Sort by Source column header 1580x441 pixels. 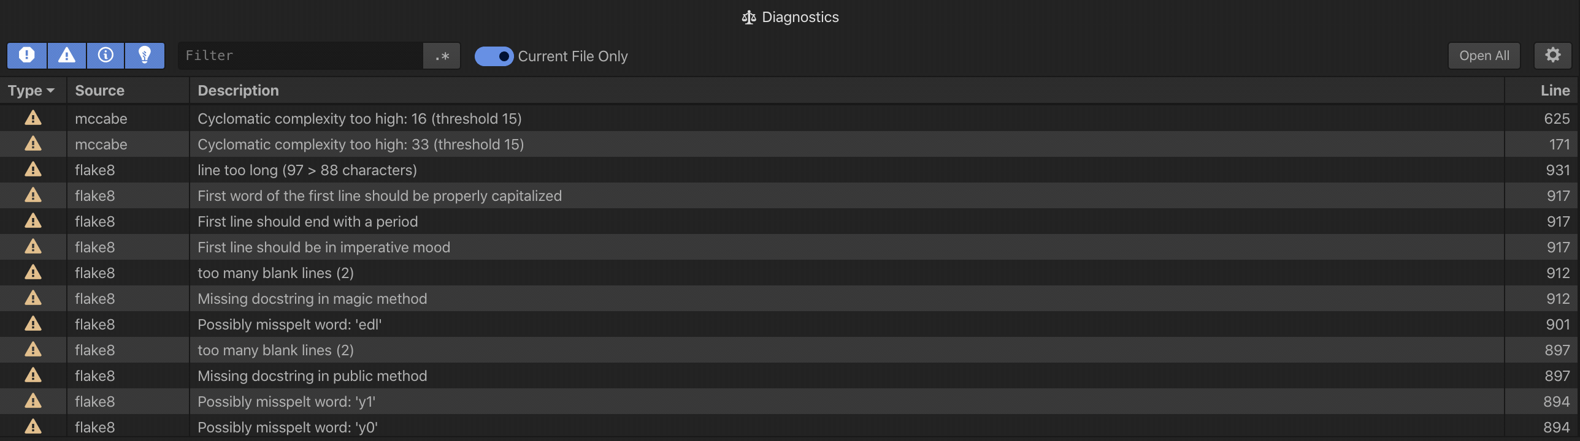pos(99,91)
